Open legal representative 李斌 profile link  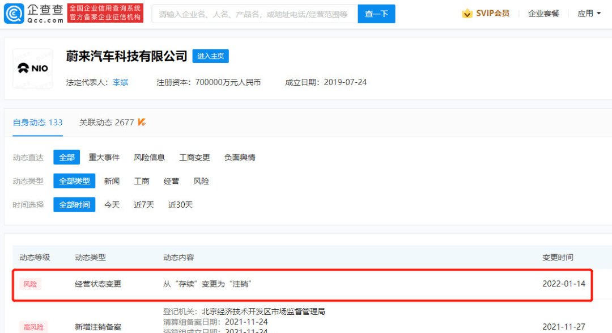tap(120, 82)
